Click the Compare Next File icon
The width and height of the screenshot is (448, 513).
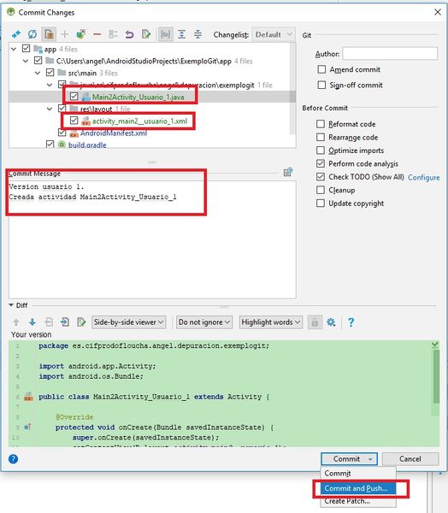[65, 322]
